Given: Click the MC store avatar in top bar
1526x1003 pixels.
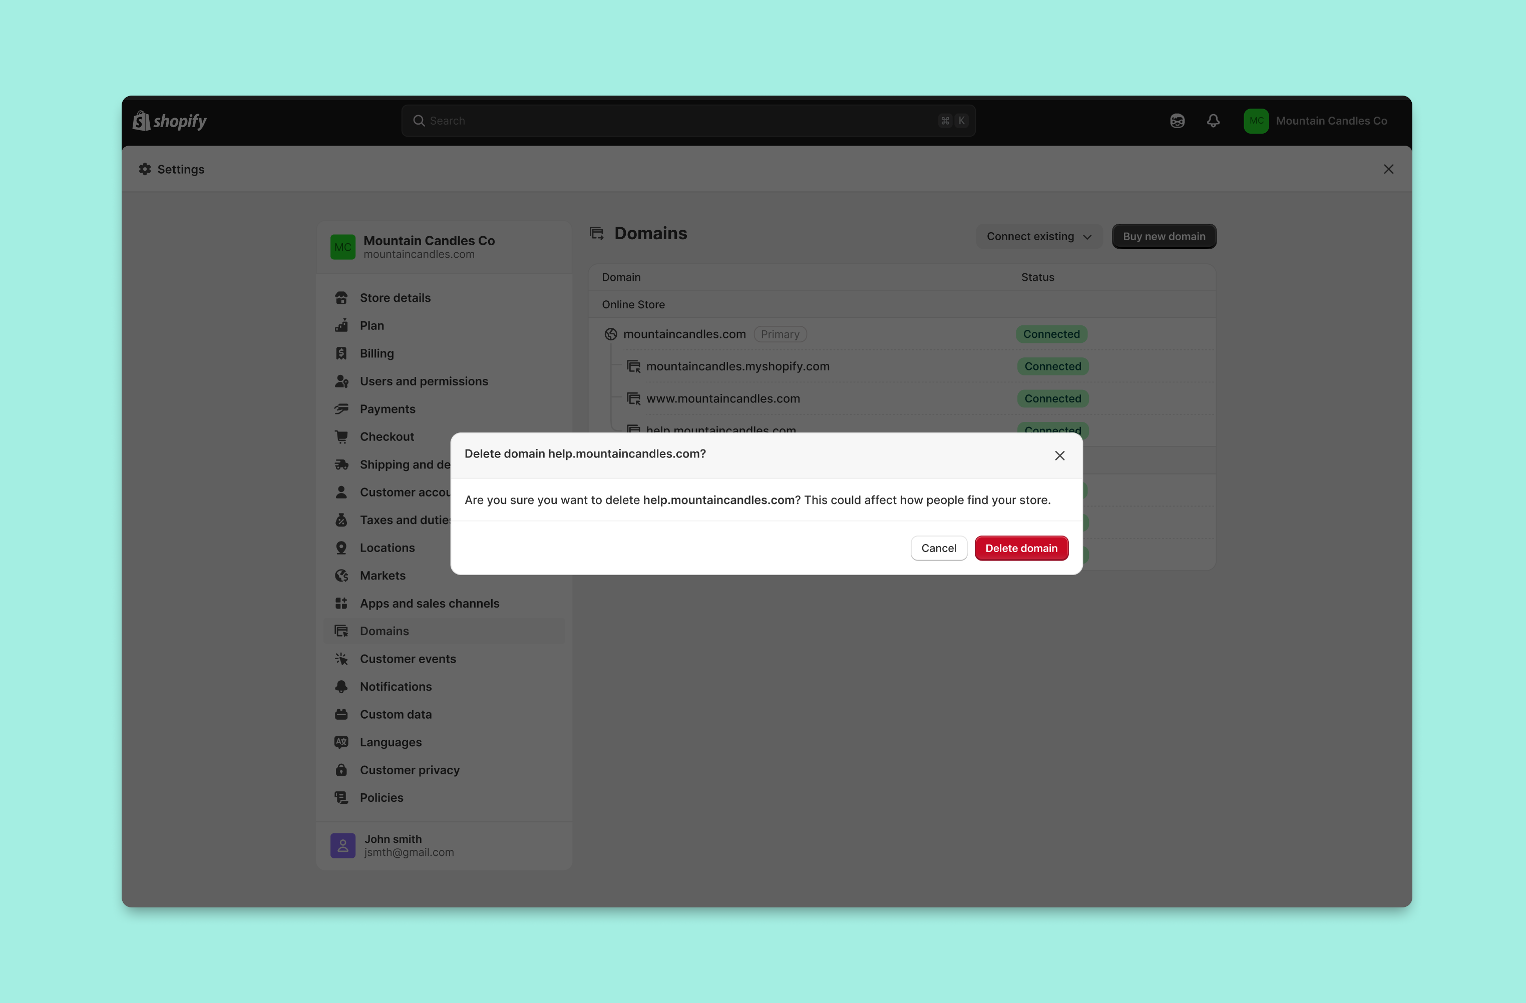Looking at the screenshot, I should (x=1256, y=121).
